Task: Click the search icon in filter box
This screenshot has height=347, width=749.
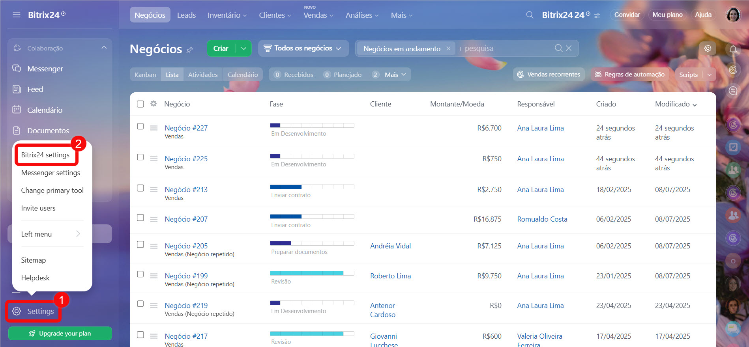Action: [558, 48]
